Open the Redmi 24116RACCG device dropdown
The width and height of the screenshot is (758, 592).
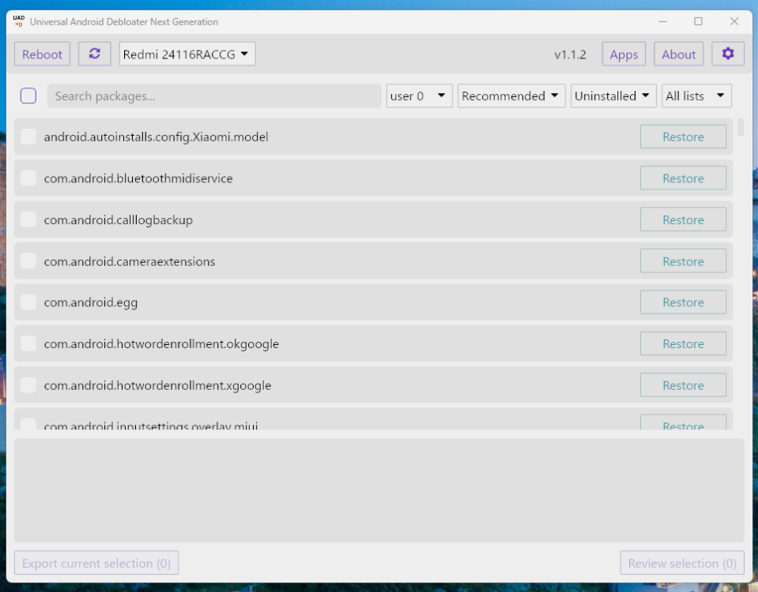(187, 54)
